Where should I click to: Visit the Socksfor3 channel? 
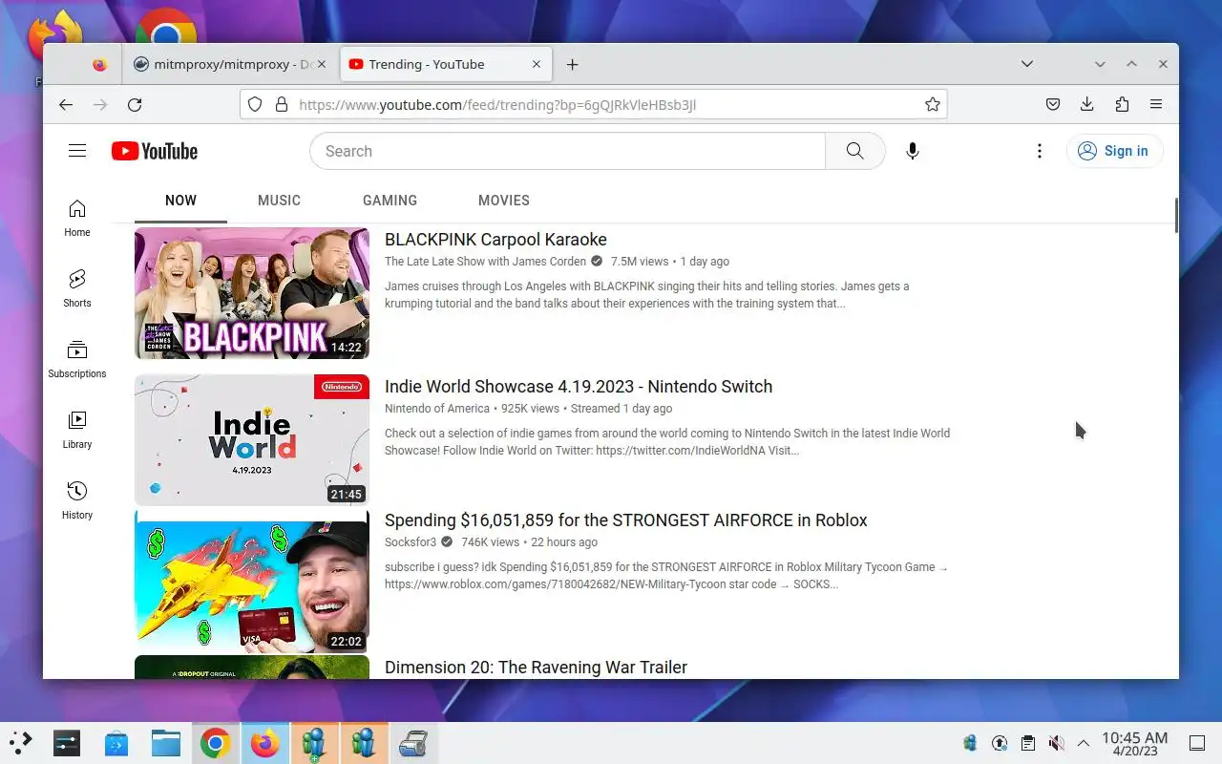pyautogui.click(x=411, y=542)
